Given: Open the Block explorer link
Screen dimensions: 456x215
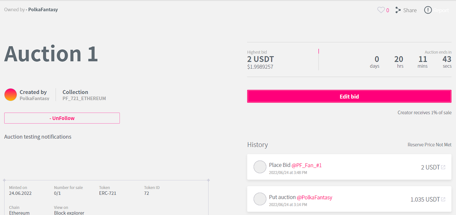Looking at the screenshot, I should (69, 213).
